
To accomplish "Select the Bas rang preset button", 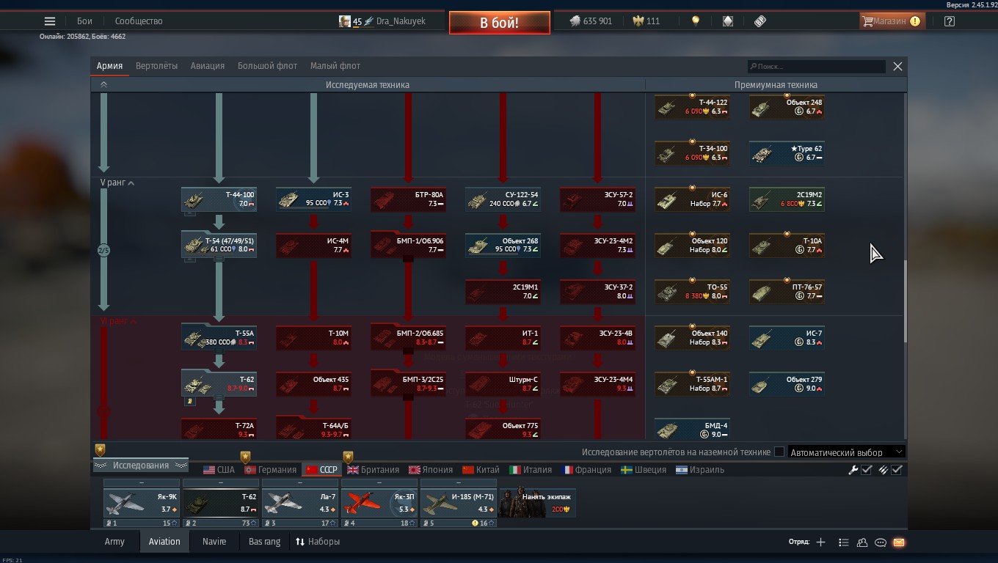I will coord(264,542).
